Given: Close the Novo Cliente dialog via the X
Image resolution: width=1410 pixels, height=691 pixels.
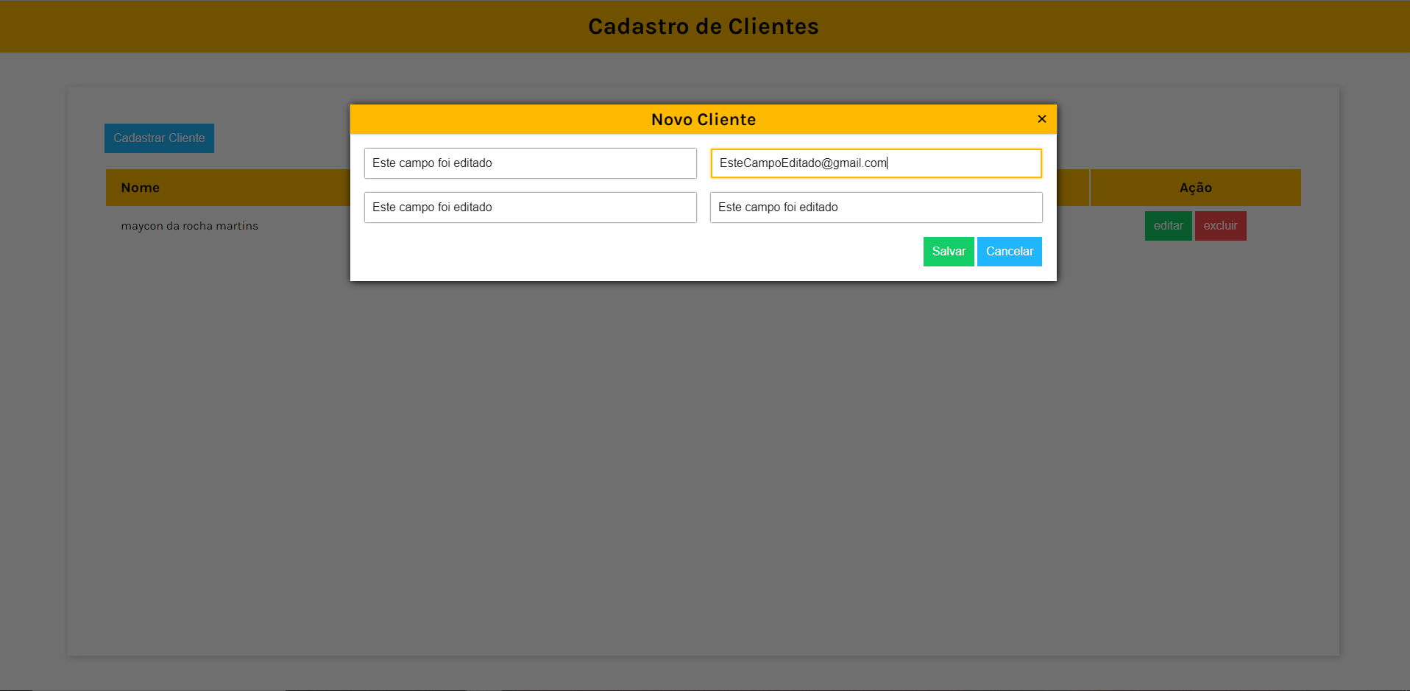Looking at the screenshot, I should point(1042,118).
